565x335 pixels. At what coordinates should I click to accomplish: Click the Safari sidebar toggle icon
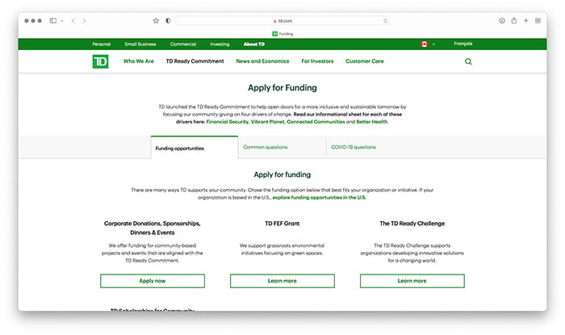tap(53, 21)
